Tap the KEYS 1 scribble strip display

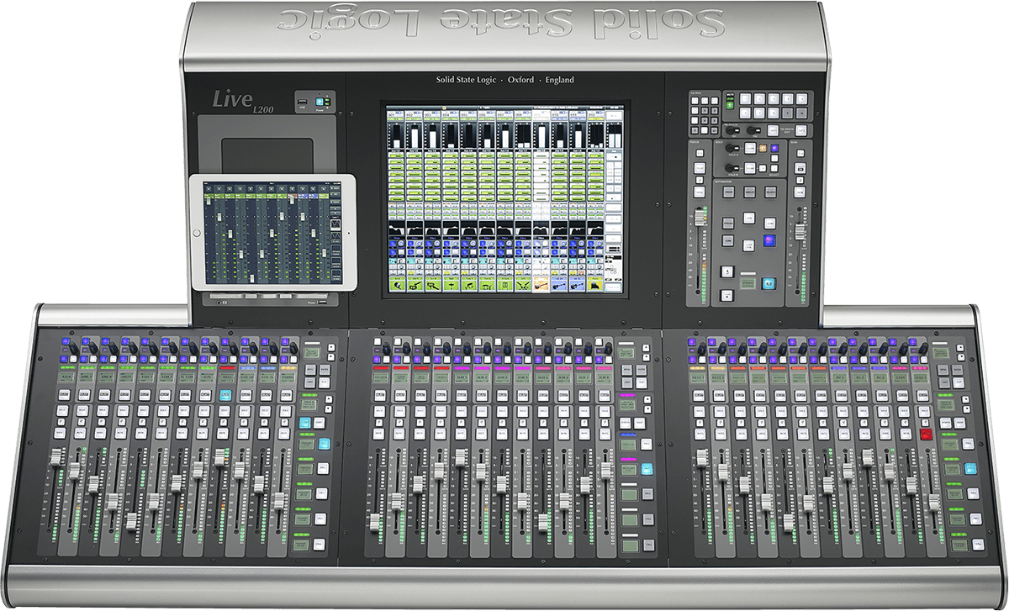[x=698, y=377]
